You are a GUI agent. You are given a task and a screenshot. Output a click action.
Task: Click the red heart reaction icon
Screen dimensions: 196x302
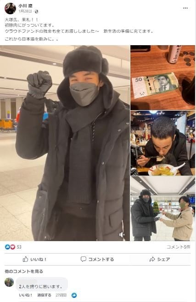coord(12,247)
